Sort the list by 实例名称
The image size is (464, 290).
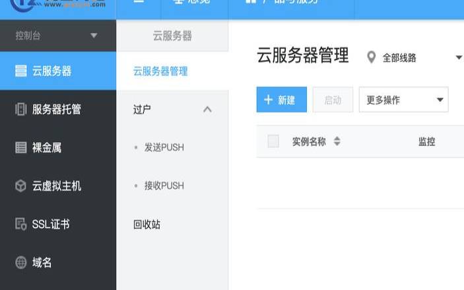coord(337,141)
